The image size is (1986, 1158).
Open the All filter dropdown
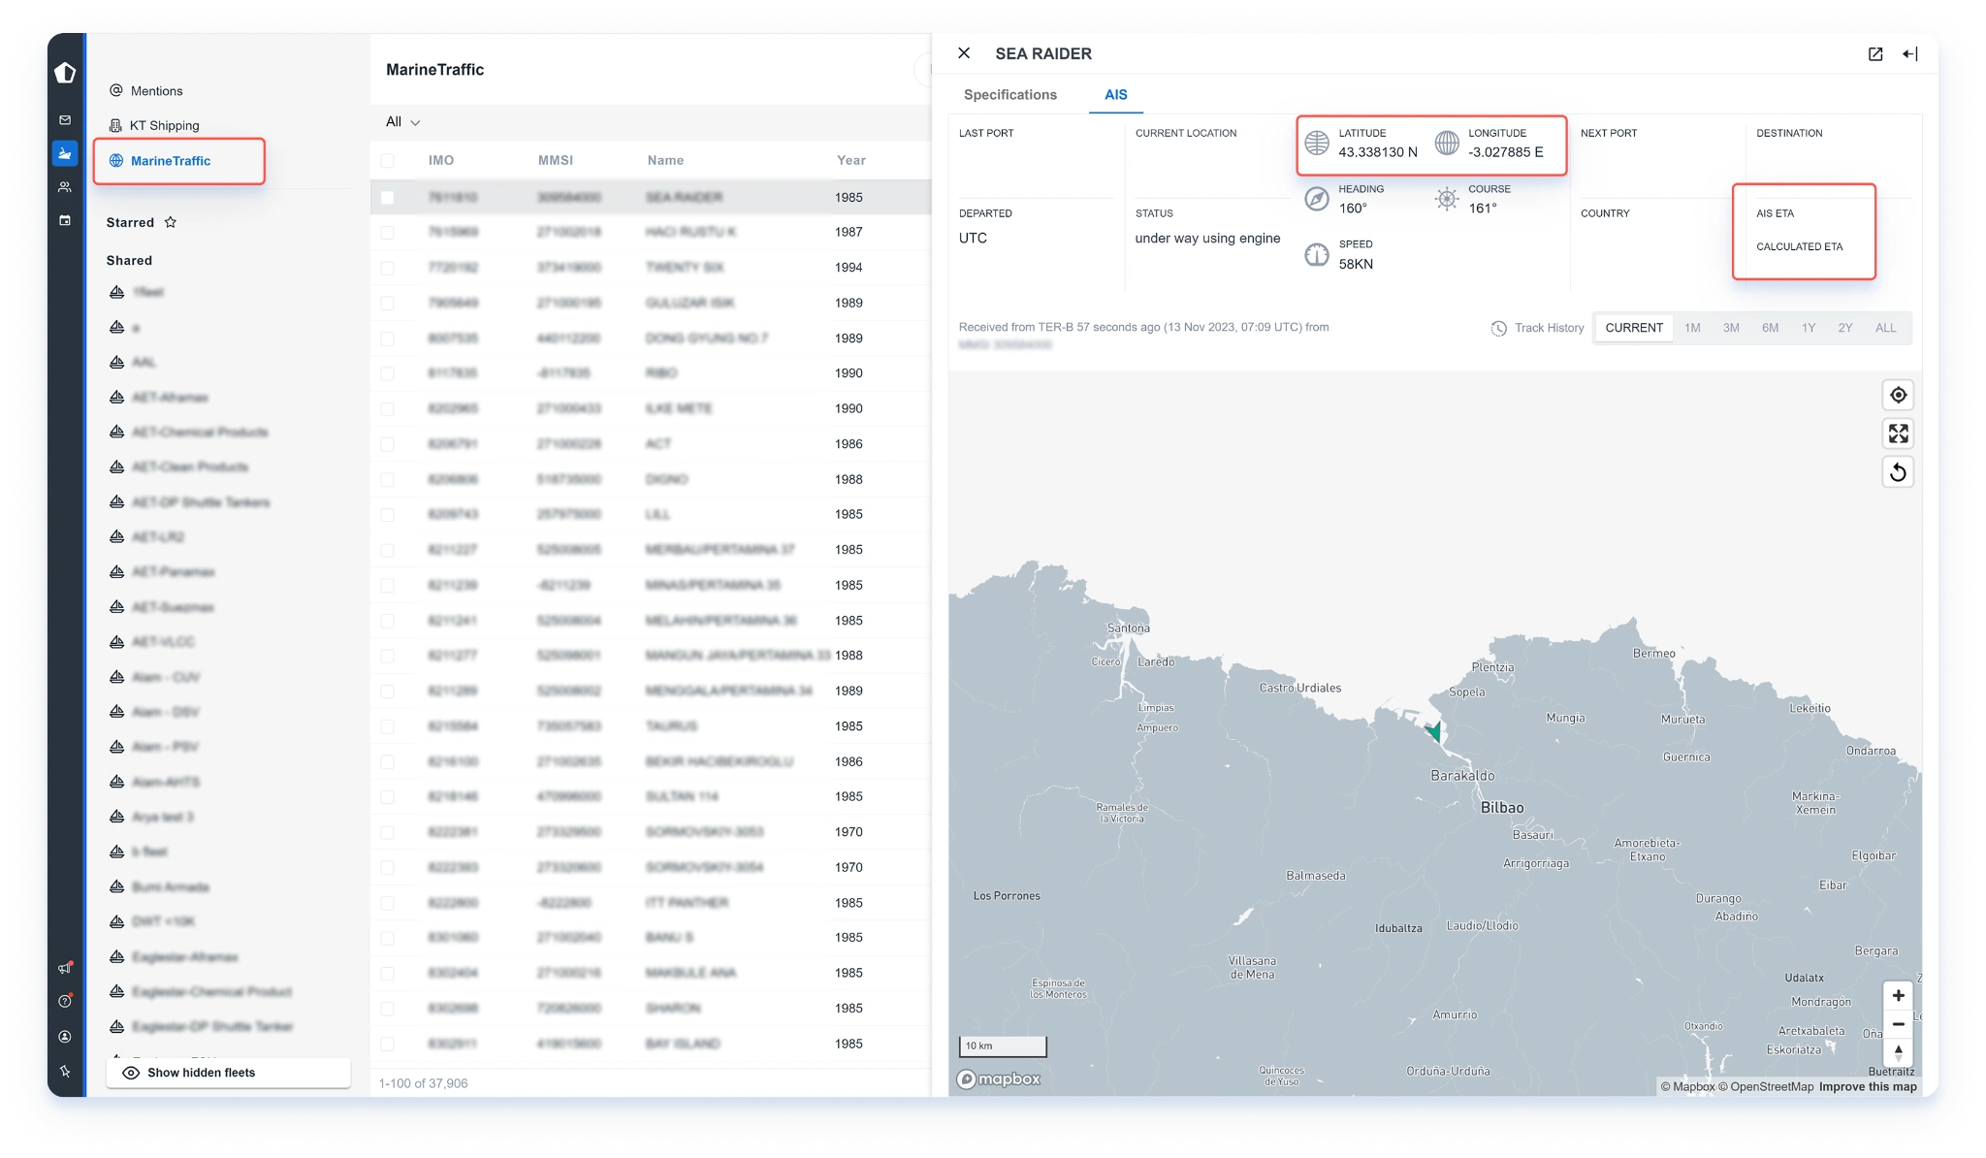(x=402, y=122)
